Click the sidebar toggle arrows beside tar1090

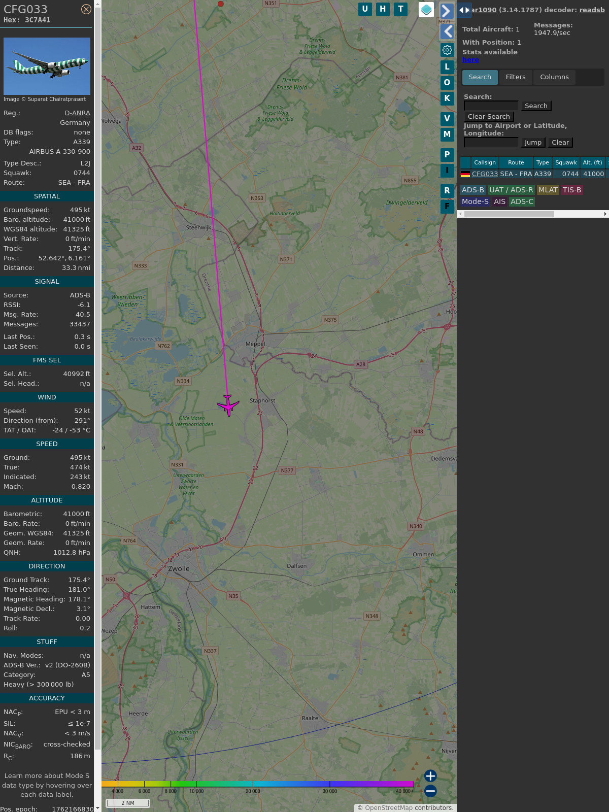(x=464, y=10)
